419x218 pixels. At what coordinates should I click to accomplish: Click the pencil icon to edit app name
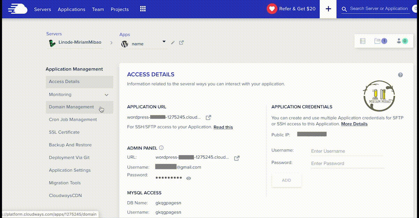coord(173,42)
